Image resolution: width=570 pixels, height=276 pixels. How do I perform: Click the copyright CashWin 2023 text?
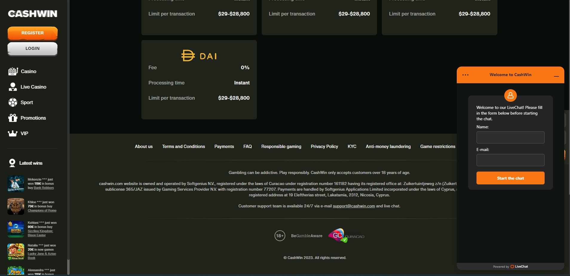[x=315, y=258]
